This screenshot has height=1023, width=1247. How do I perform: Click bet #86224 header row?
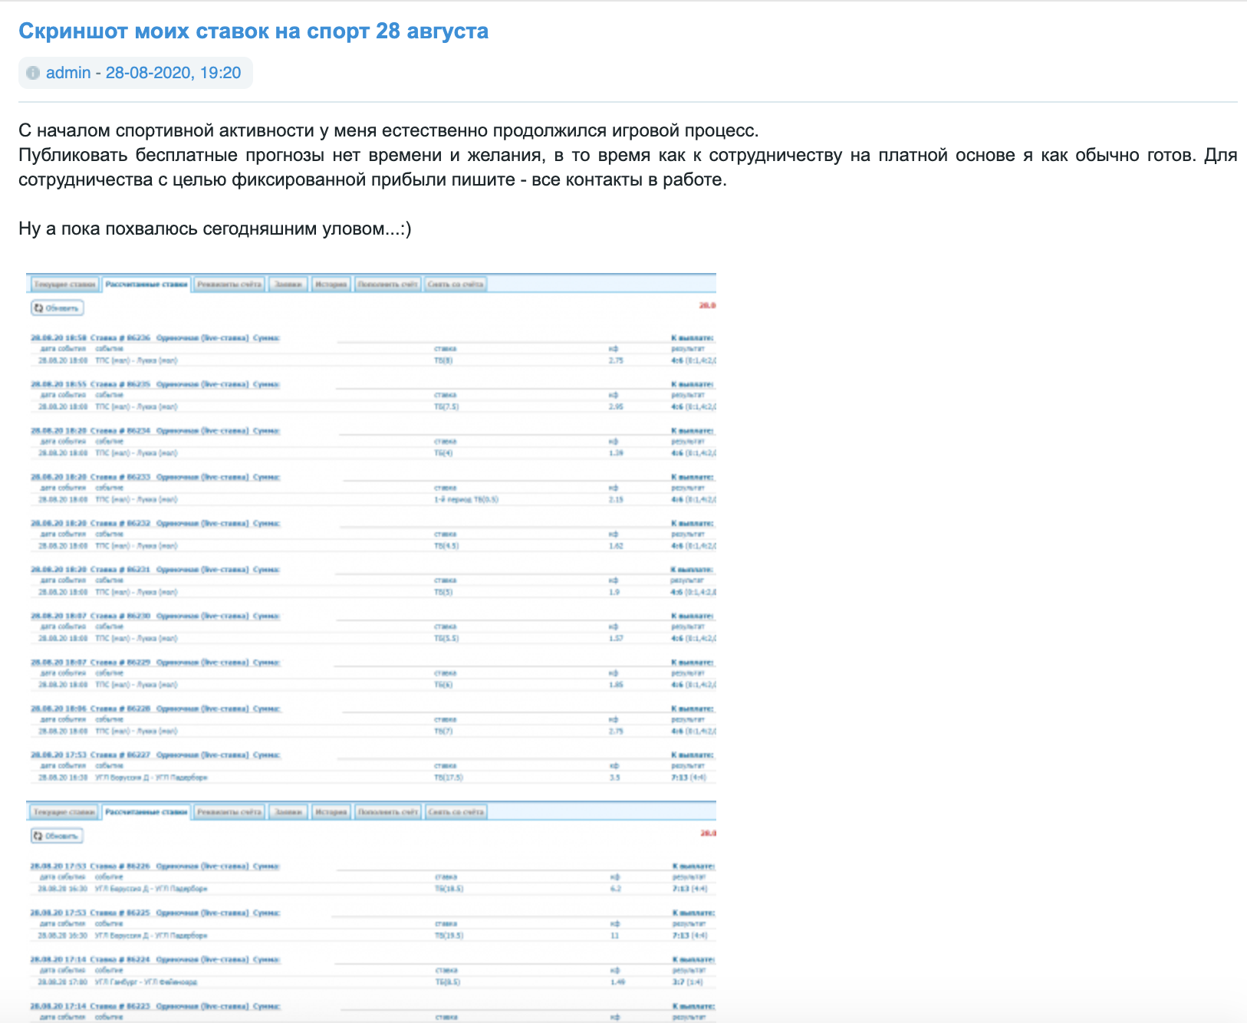coord(155,959)
